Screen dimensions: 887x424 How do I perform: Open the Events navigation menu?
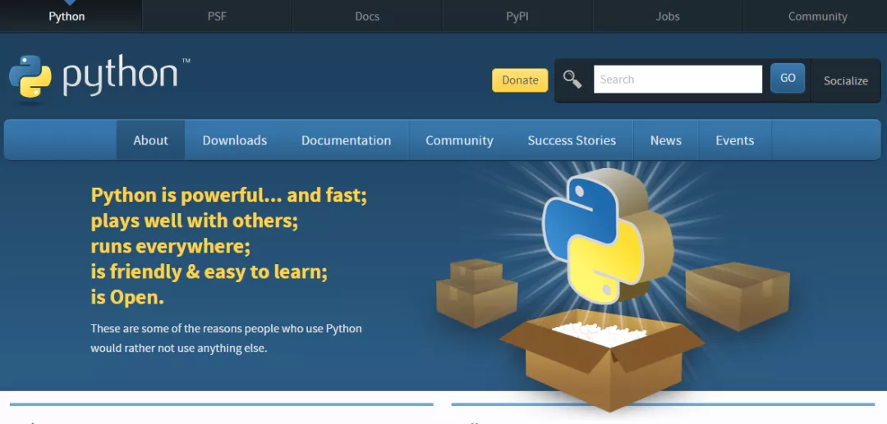[x=735, y=140]
